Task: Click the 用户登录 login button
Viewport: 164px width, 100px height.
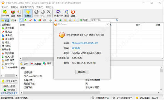Action: (x=9, y=86)
